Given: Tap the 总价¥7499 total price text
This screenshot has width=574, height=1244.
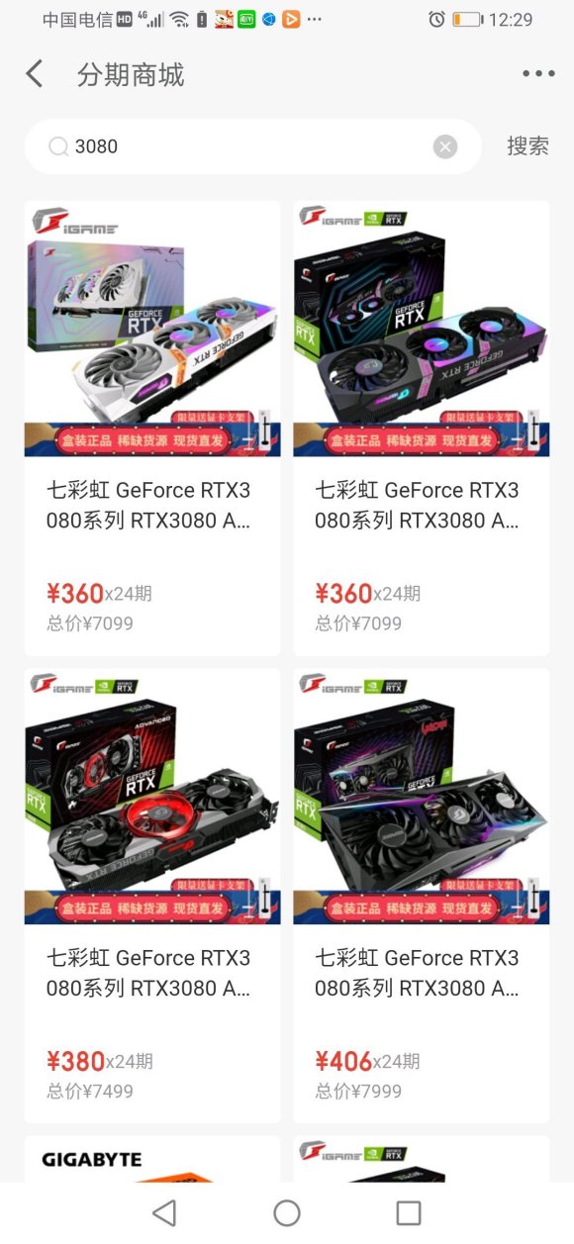Looking at the screenshot, I should pos(90,1092).
